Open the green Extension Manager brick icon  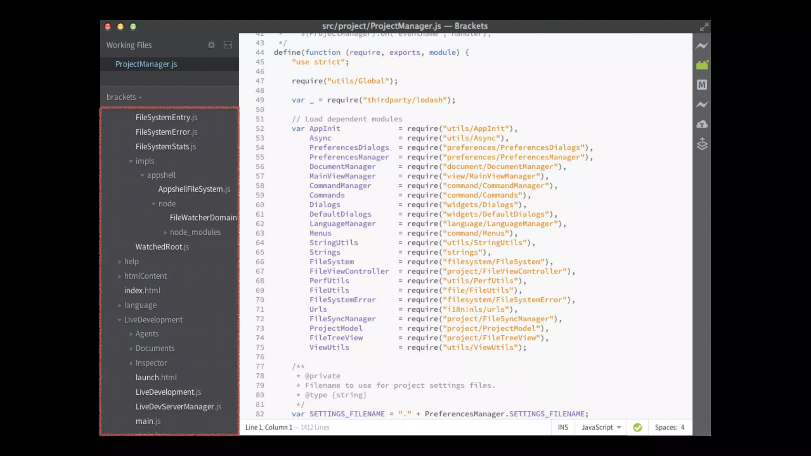pos(702,65)
